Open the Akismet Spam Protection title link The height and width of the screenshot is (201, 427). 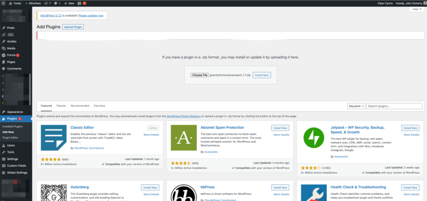pyautogui.click(x=222, y=127)
